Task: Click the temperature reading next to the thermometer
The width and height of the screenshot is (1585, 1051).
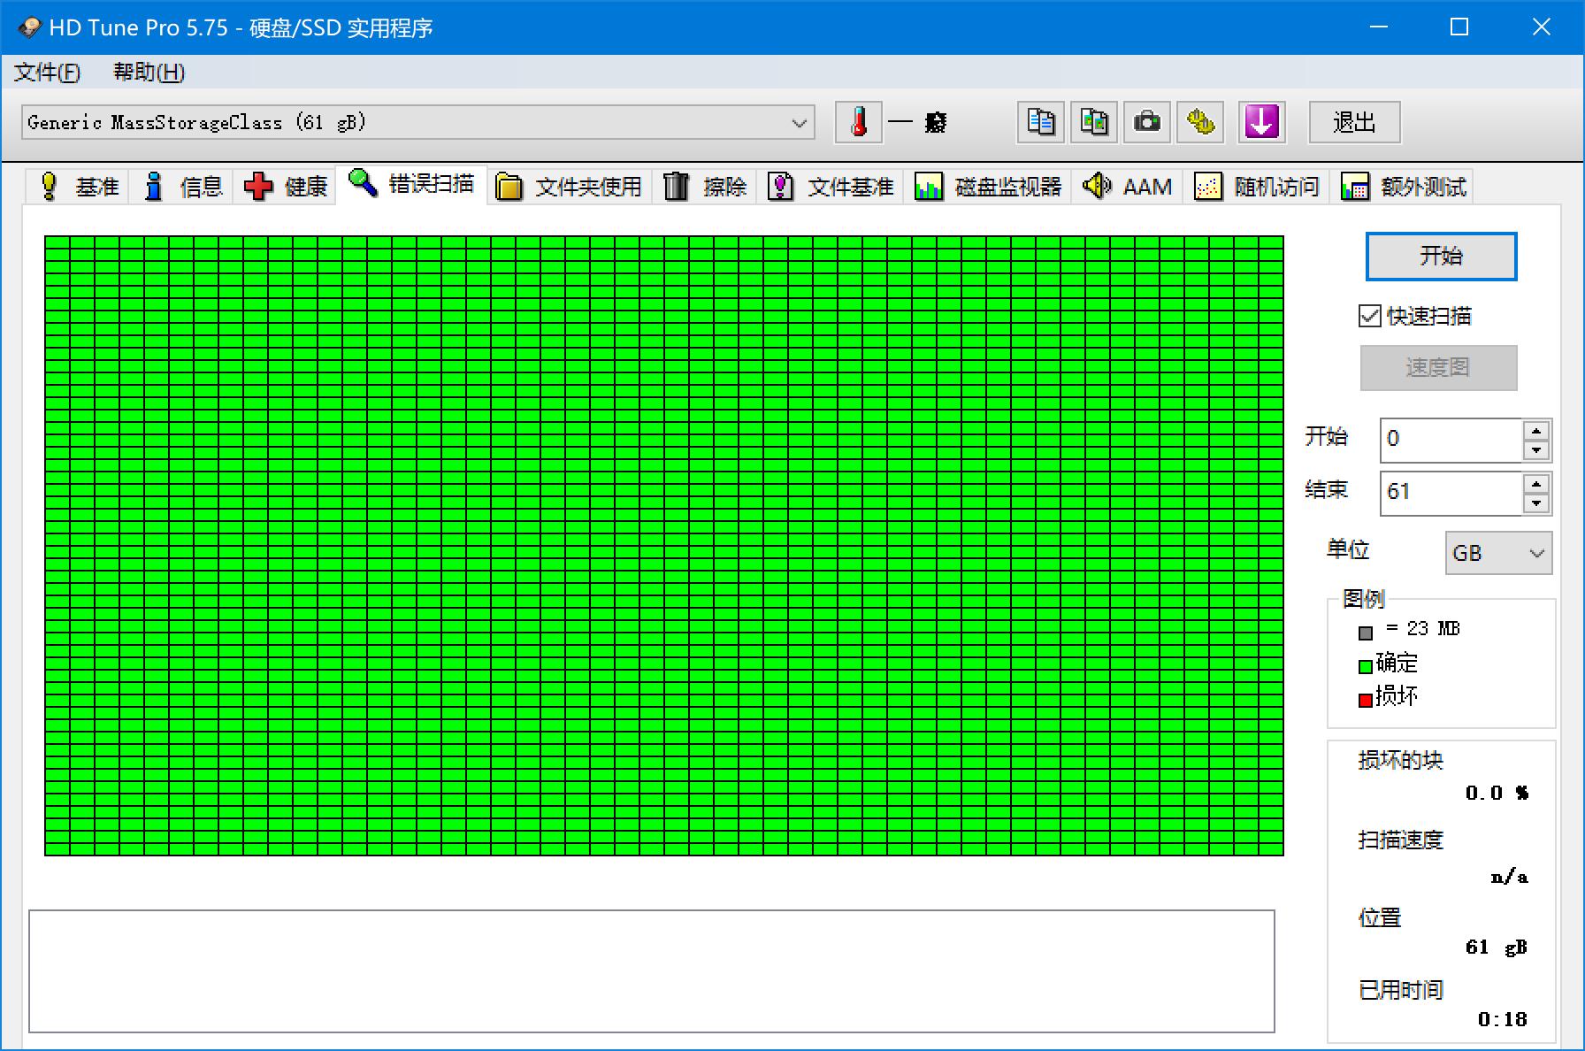Action: point(918,122)
